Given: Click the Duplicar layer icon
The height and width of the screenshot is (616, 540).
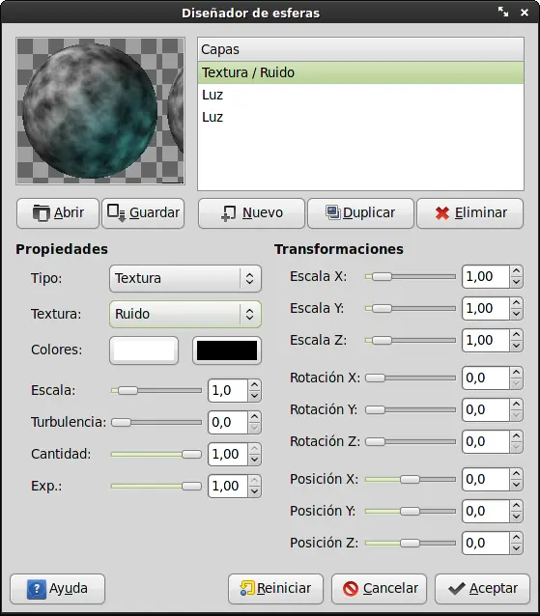Looking at the screenshot, I should (333, 212).
